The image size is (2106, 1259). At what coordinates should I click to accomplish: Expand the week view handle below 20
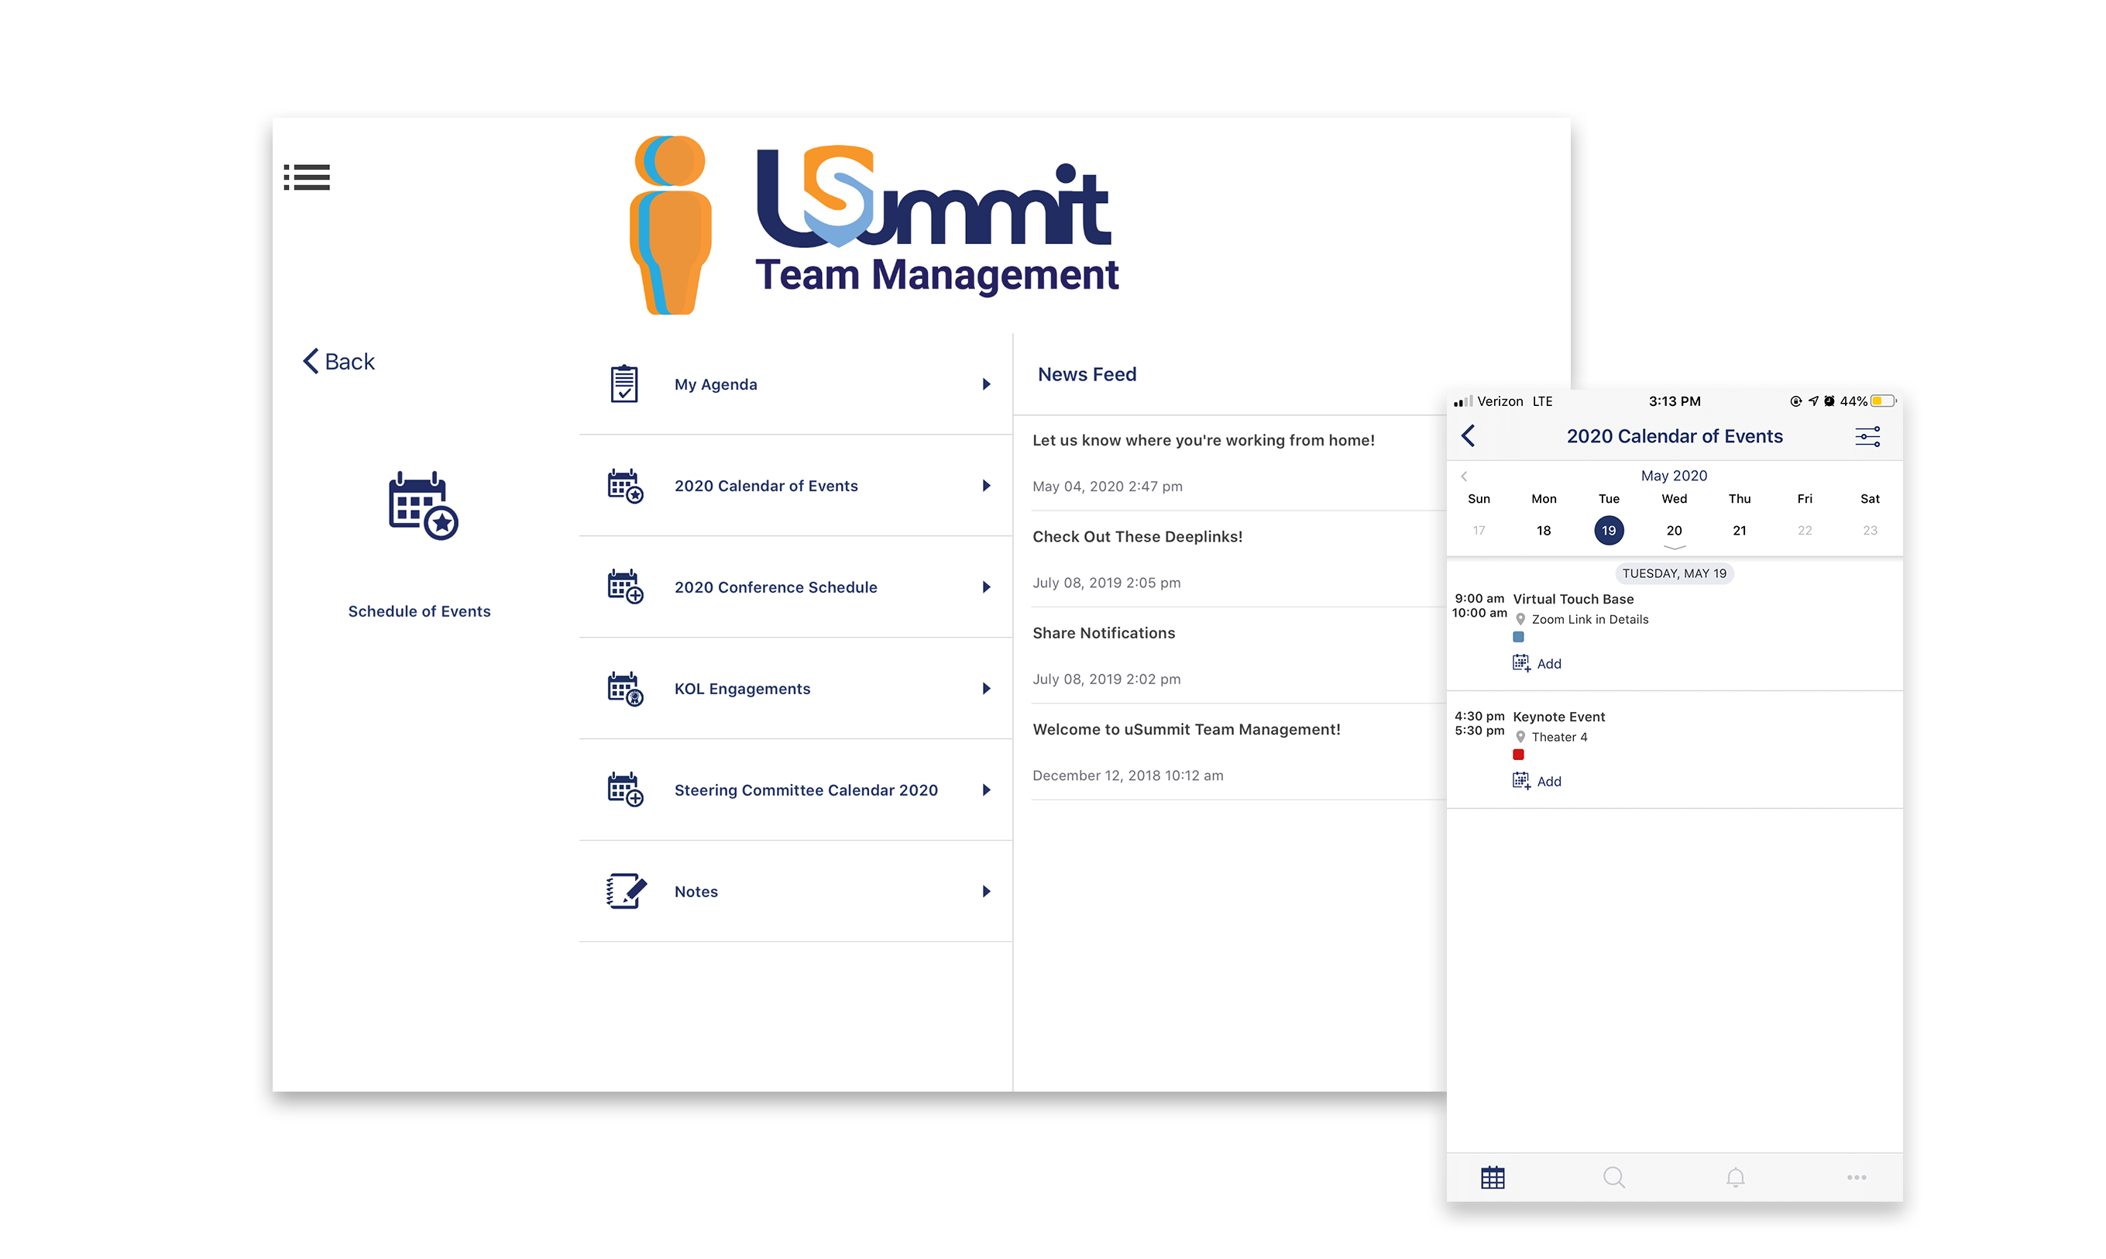coord(1675,548)
